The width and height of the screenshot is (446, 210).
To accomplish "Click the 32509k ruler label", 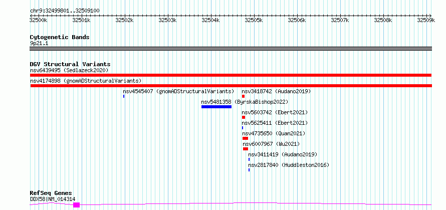I will [x=426, y=20].
